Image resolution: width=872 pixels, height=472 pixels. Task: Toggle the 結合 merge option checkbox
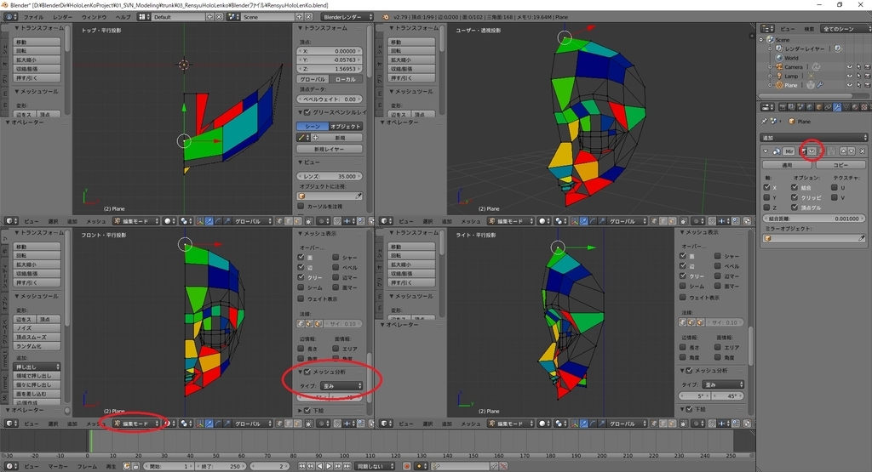[795, 188]
